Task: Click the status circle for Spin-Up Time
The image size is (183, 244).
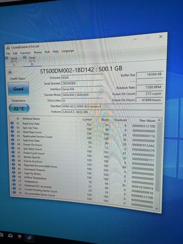Action: [12, 127]
